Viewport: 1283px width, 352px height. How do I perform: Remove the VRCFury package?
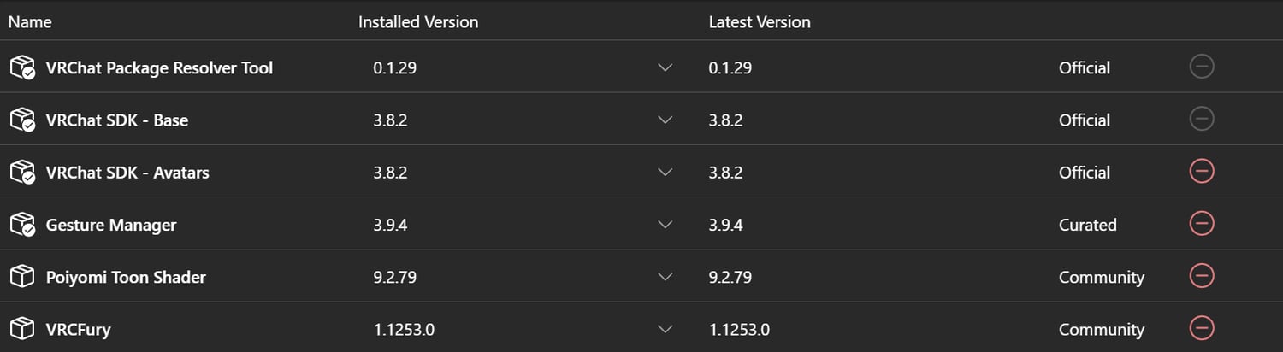[1202, 328]
